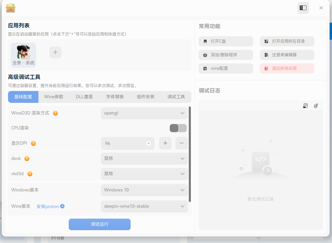Open the 调试工具 tab
332x243 pixels.
[x=176, y=97]
